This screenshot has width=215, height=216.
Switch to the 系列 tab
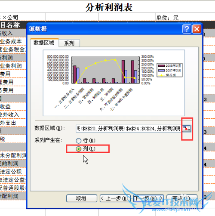pyautogui.click(x=69, y=43)
